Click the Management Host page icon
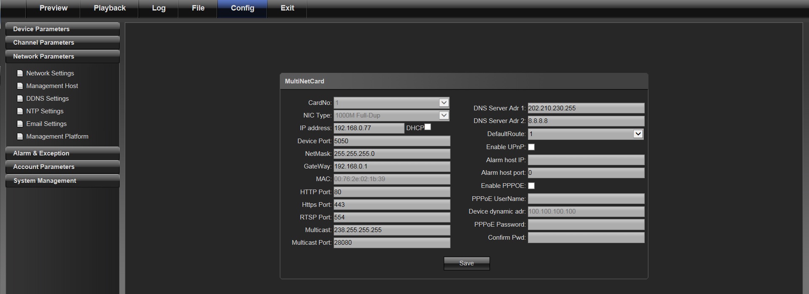Viewport: 809px width, 294px height. (x=20, y=86)
